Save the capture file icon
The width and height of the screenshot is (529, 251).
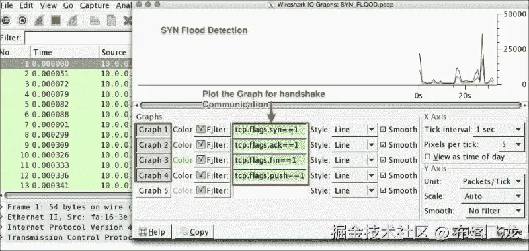coord(111,21)
